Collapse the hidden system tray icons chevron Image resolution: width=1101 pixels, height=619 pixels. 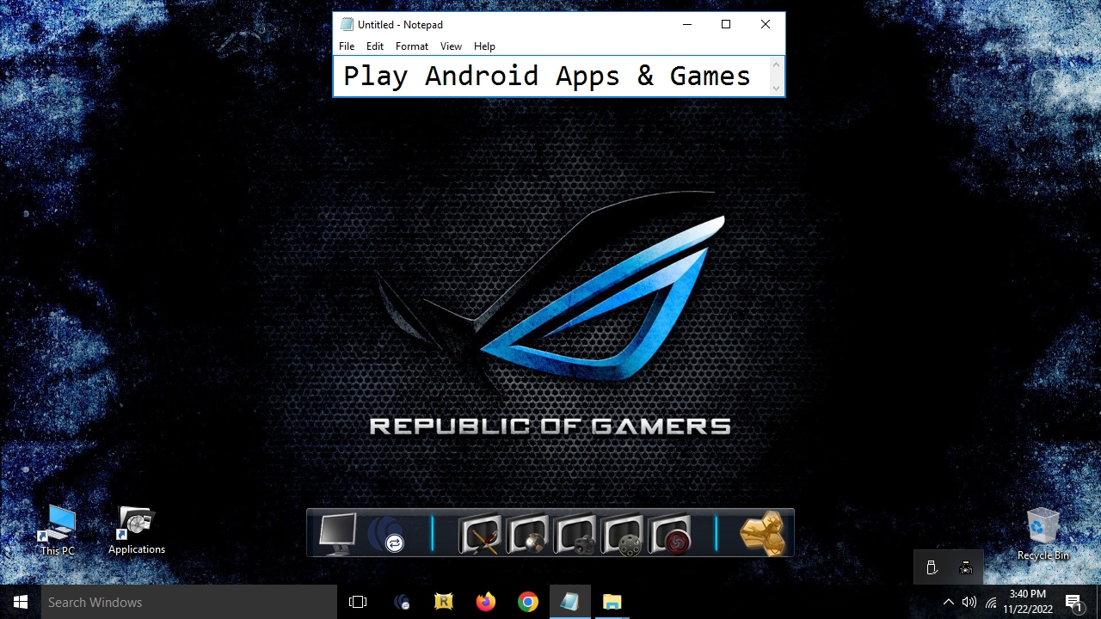tap(948, 602)
